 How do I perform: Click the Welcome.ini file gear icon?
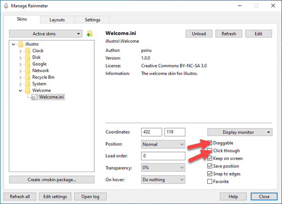[34, 97]
